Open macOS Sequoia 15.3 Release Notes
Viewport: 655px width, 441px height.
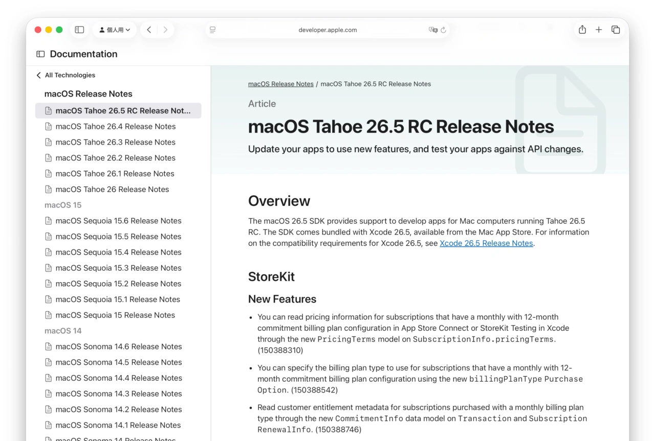point(119,268)
